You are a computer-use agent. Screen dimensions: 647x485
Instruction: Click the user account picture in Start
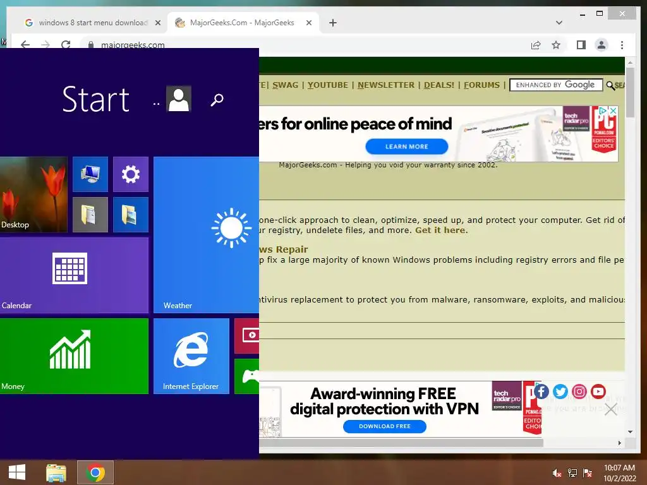pyautogui.click(x=179, y=99)
